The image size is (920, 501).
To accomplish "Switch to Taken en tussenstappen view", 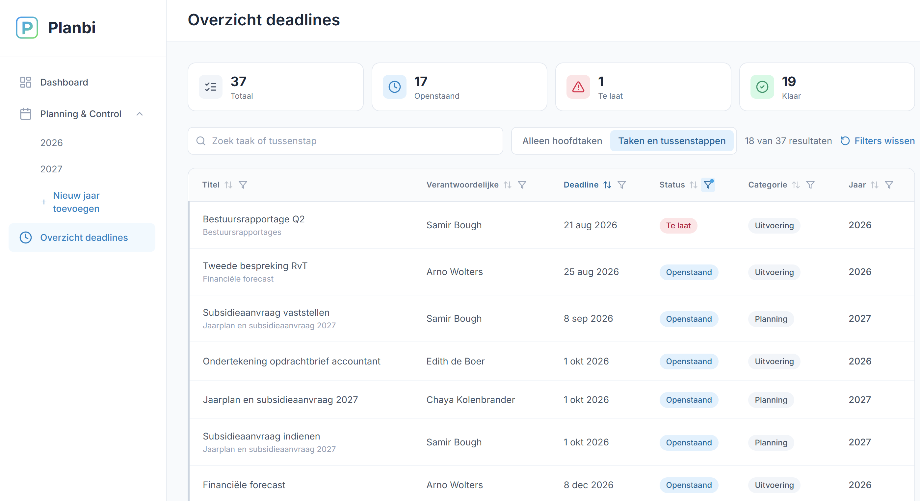I will point(672,141).
